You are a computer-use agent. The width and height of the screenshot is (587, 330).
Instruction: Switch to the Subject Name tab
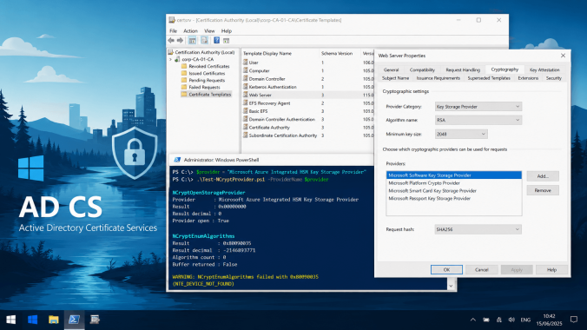395,78
